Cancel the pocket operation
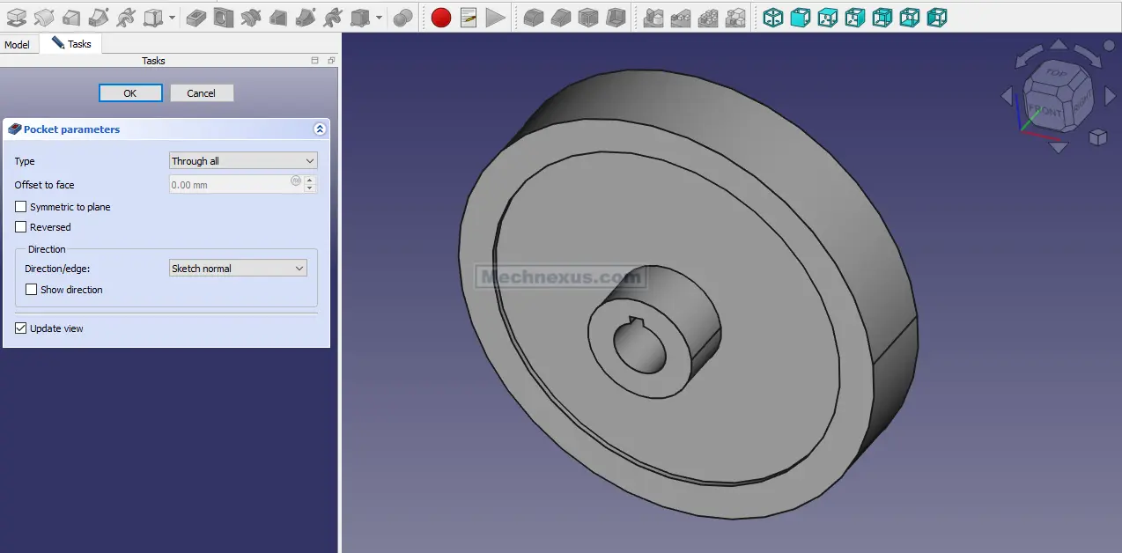The image size is (1122, 553). [x=201, y=93]
